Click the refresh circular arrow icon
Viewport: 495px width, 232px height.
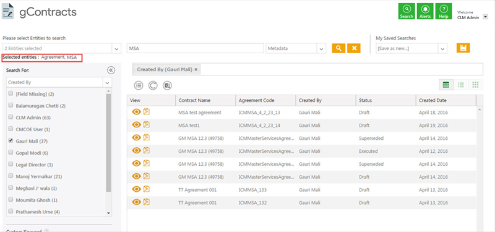point(153,85)
